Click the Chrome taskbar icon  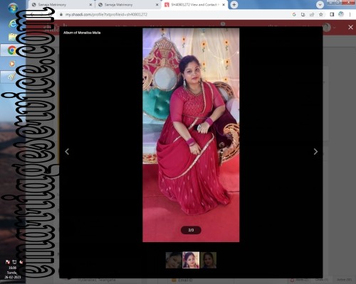pos(12,50)
